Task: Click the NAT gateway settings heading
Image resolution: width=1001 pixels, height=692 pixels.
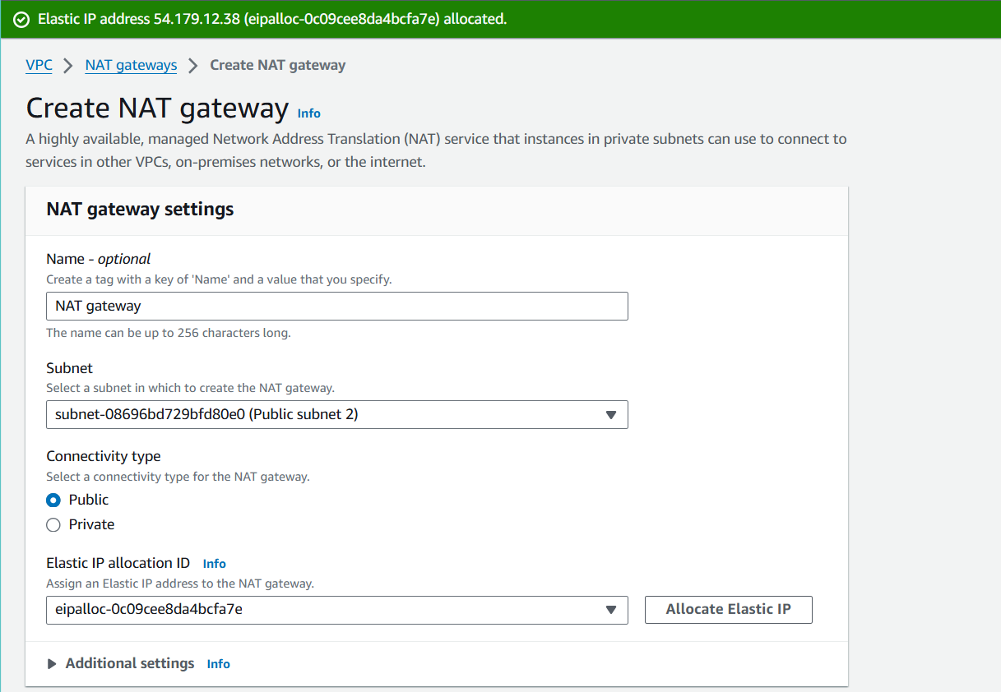Action: (140, 210)
